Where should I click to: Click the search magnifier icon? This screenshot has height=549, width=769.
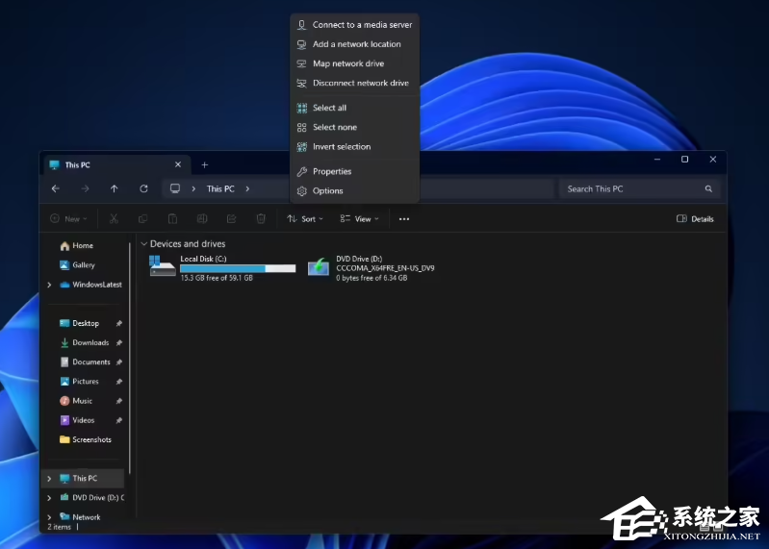coord(708,188)
